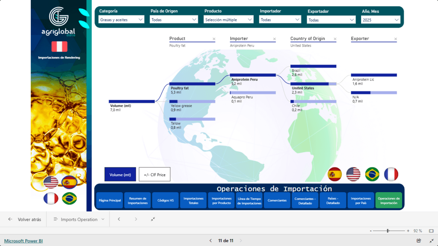Toggle the Volume (mt) measure button
438x246 pixels.
120,174
